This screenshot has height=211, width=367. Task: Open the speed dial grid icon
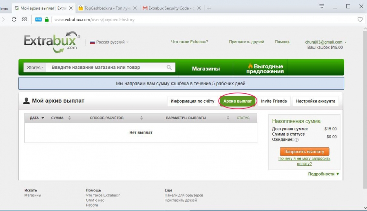[24, 20]
